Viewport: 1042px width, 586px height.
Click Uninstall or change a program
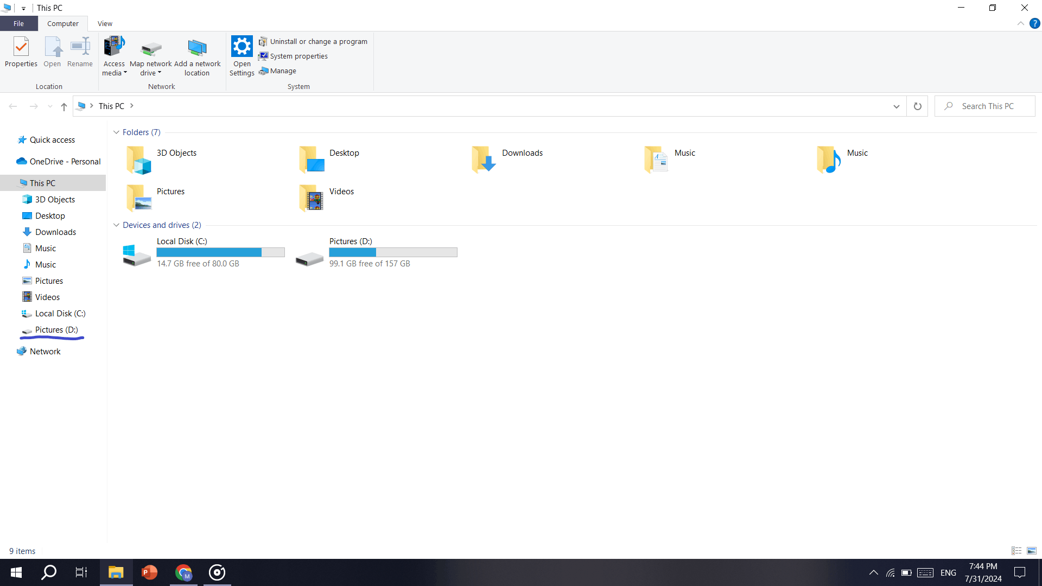pyautogui.click(x=318, y=41)
